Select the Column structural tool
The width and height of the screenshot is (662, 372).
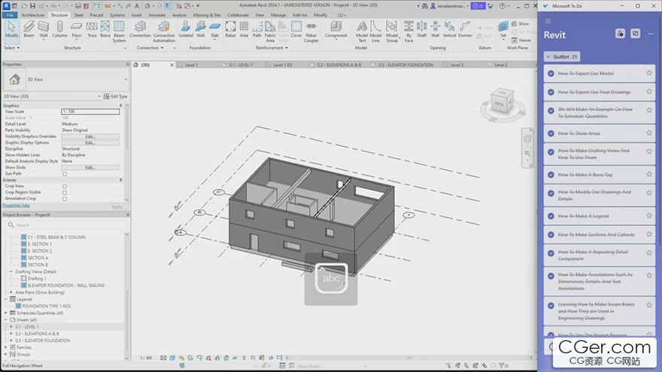point(59,29)
